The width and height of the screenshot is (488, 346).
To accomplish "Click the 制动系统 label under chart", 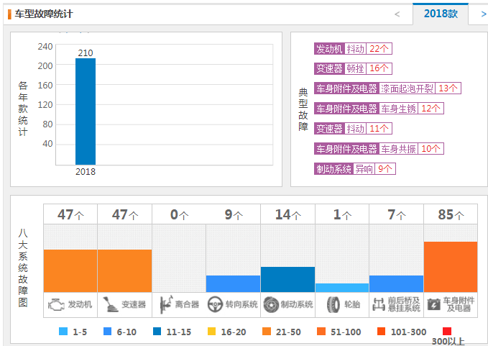I will tap(297, 304).
